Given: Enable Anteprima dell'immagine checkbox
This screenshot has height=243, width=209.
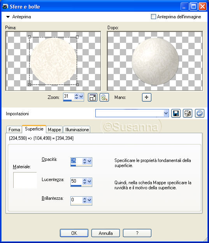Looking at the screenshot, I should click(x=153, y=17).
